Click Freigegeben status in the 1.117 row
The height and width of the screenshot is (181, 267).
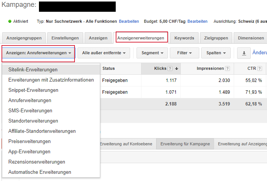tap(115, 80)
